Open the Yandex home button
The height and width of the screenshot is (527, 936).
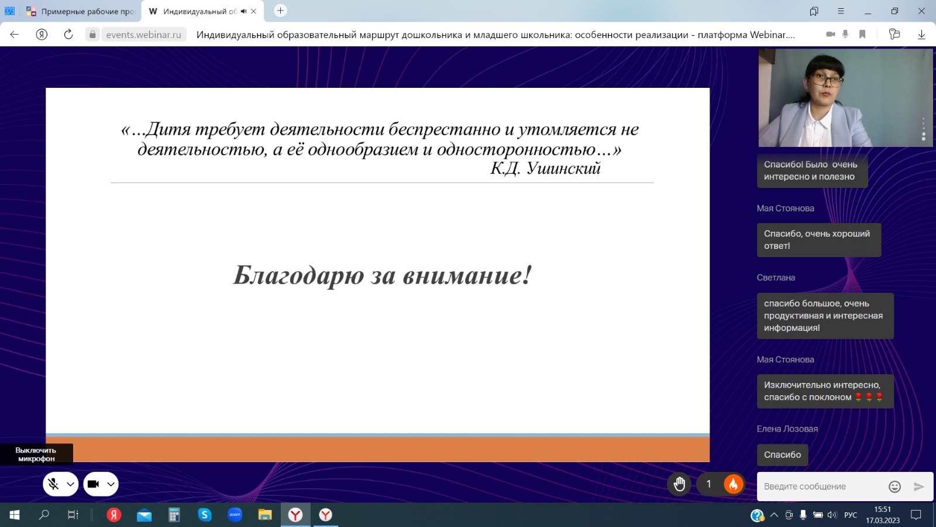click(x=42, y=35)
